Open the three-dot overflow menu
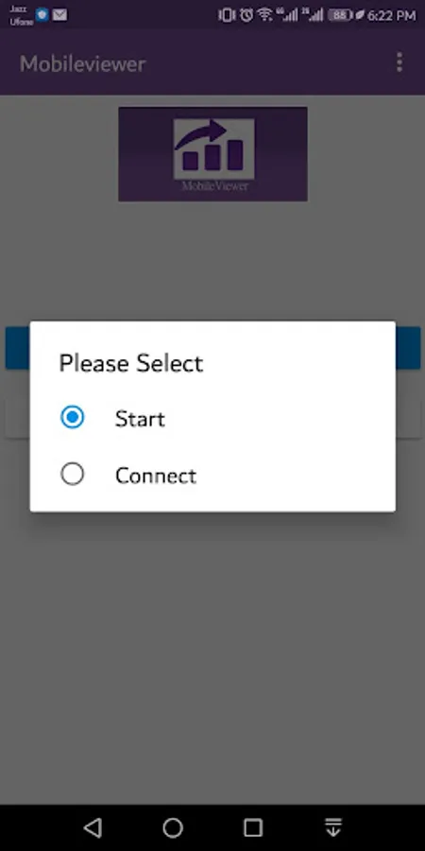The width and height of the screenshot is (425, 851). click(399, 63)
